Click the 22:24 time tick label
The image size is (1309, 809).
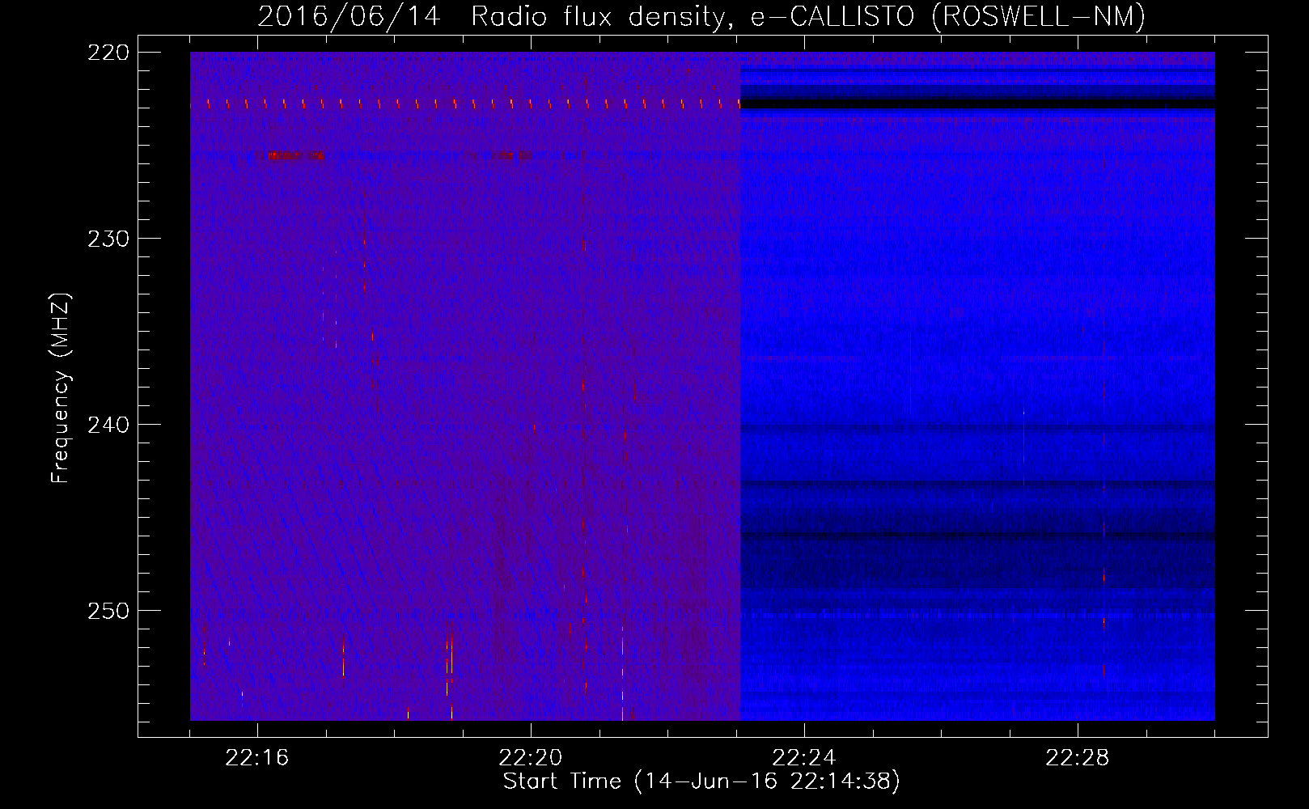coord(804,757)
